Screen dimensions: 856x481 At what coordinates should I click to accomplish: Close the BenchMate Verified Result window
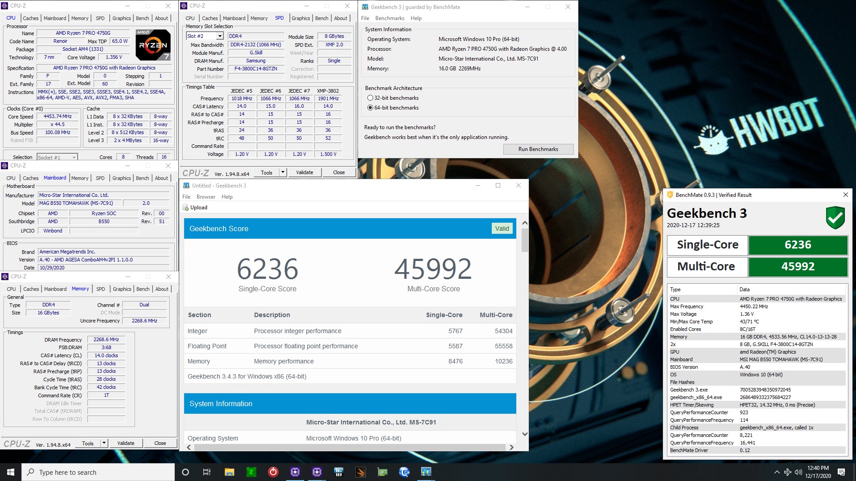click(845, 195)
